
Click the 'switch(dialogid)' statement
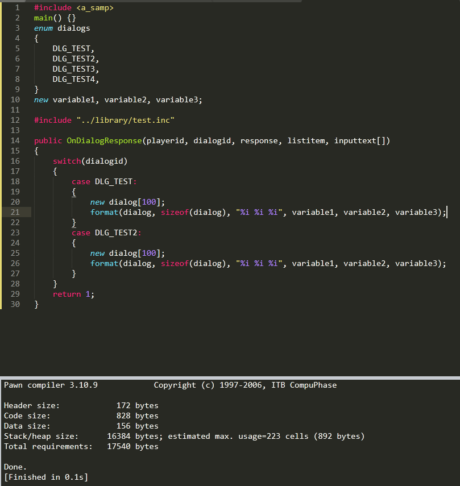(90, 161)
